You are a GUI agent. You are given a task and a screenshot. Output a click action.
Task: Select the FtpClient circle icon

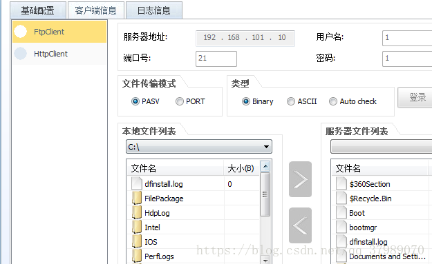tap(20, 32)
